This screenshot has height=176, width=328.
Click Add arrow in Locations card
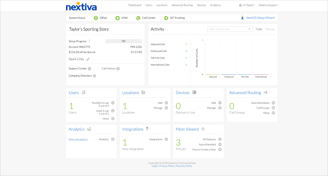pyautogui.click(x=166, y=103)
